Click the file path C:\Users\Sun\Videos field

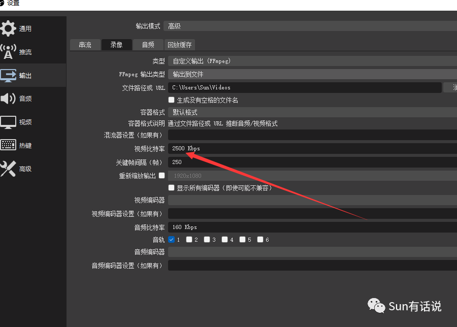point(305,87)
